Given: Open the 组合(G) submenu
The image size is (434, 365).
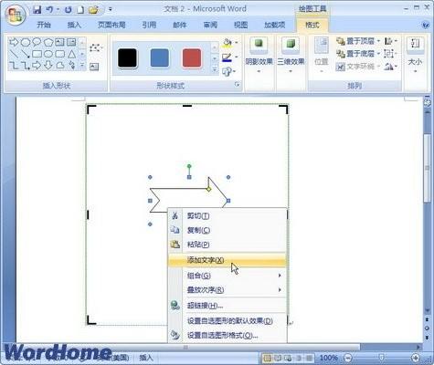Looking at the screenshot, I should [228, 276].
